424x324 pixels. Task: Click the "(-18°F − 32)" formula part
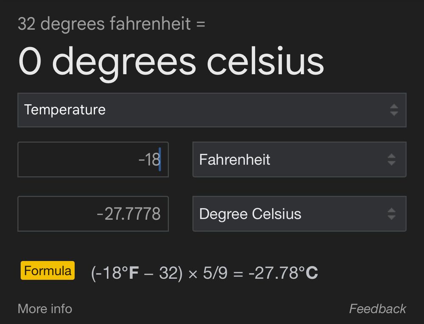click(137, 273)
